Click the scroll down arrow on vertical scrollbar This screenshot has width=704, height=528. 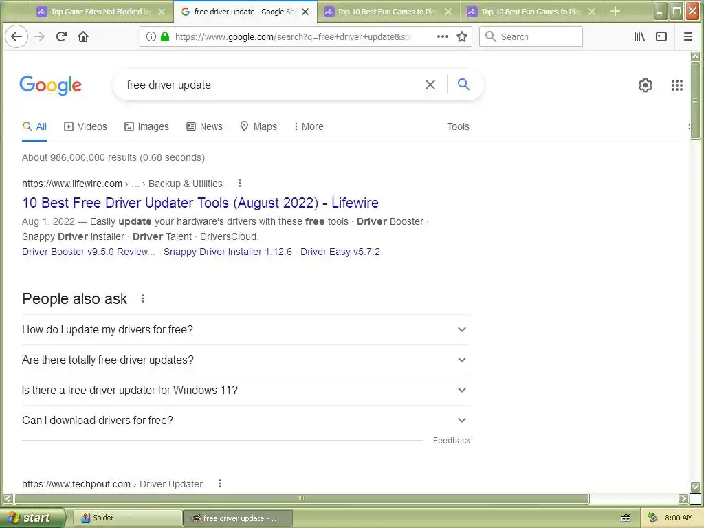point(695,486)
